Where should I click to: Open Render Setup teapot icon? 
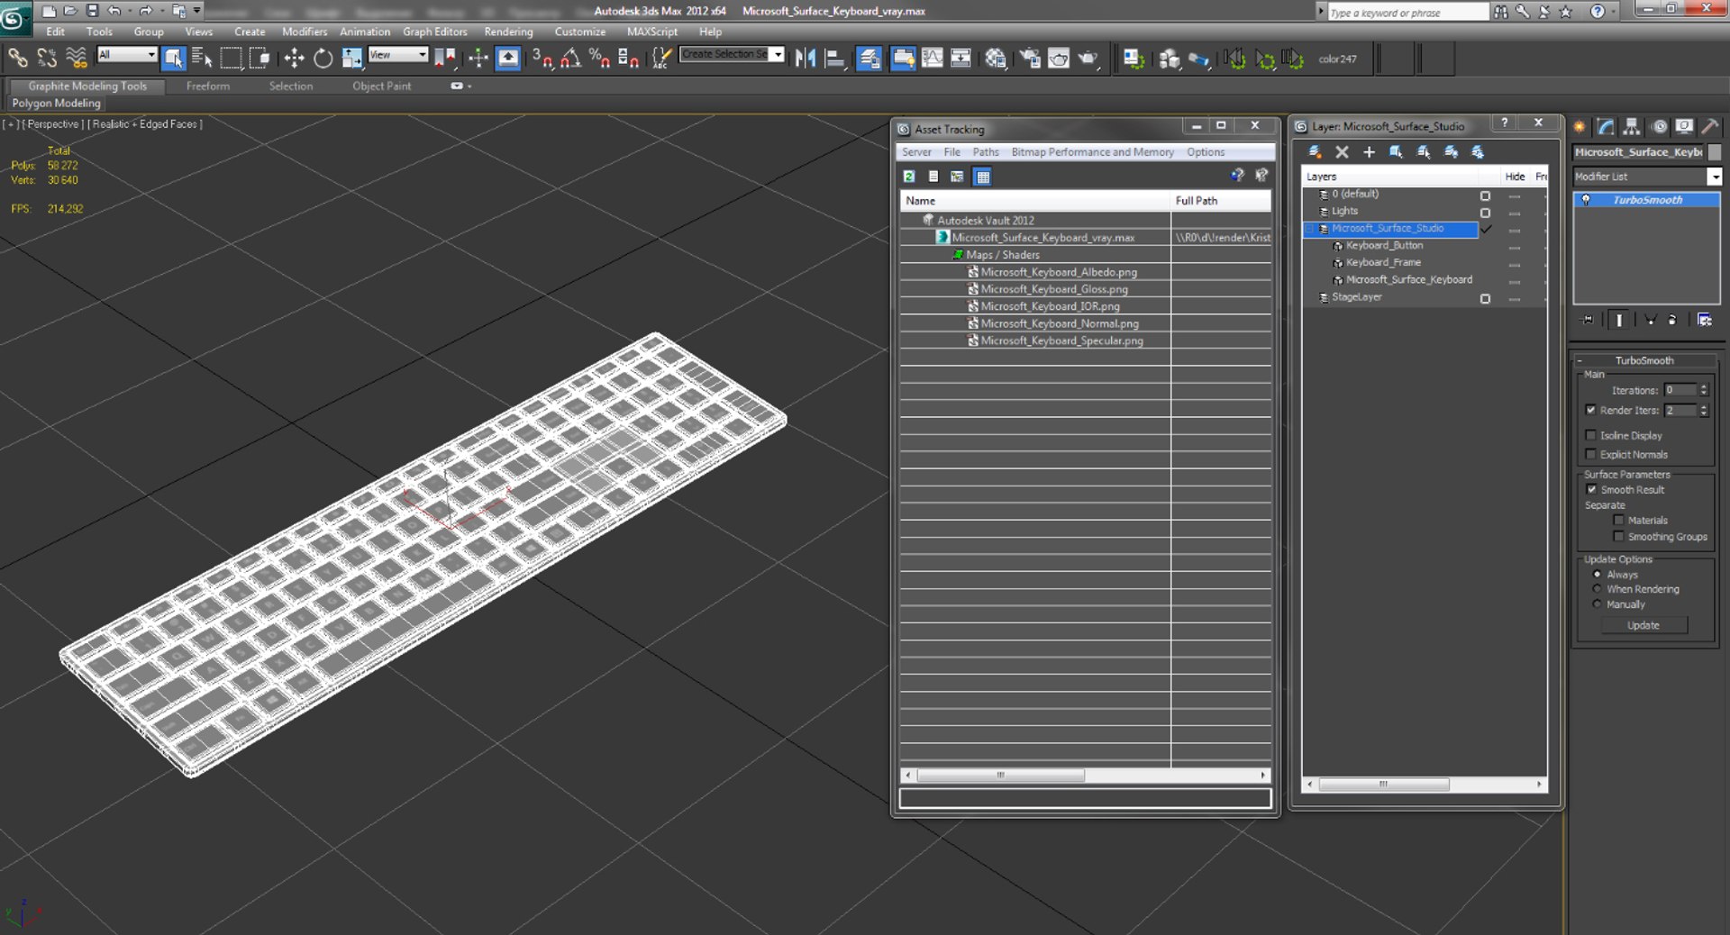tap(1028, 59)
